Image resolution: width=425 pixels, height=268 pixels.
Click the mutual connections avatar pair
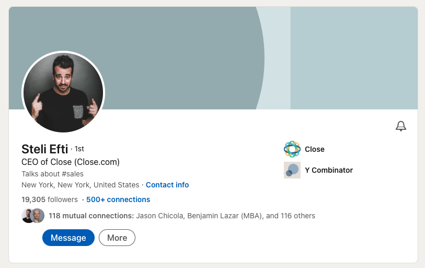(33, 216)
